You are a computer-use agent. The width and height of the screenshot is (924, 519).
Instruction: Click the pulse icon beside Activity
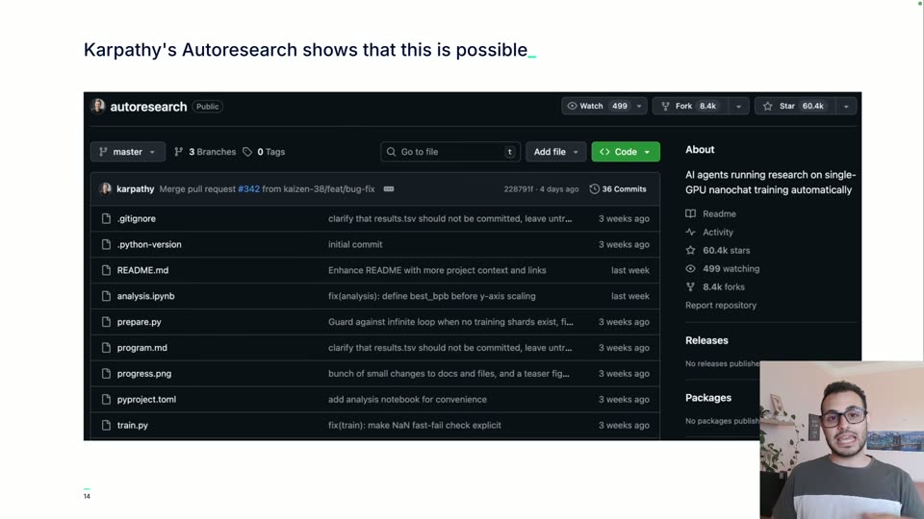coord(691,232)
